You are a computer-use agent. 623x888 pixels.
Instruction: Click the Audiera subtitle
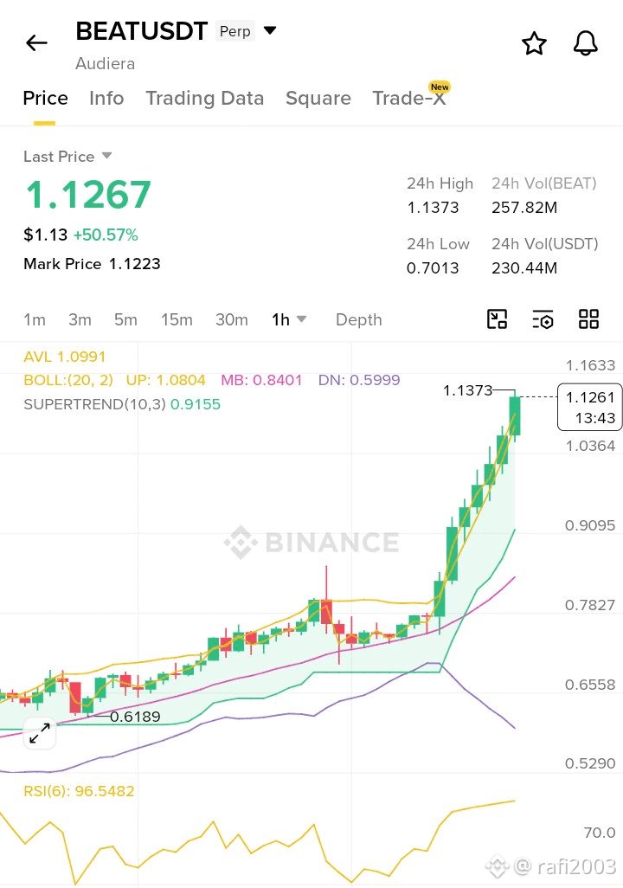pyautogui.click(x=106, y=63)
